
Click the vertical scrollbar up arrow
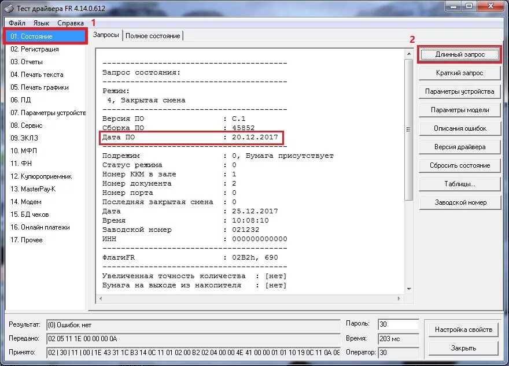coord(409,54)
